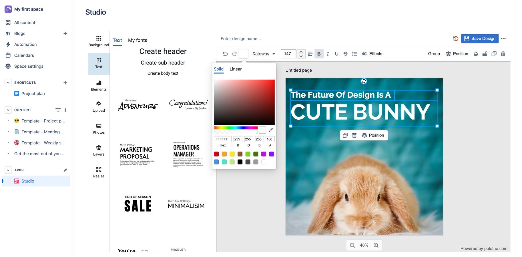Toggle underline formatting
The height and width of the screenshot is (257, 522).
coord(337,54)
